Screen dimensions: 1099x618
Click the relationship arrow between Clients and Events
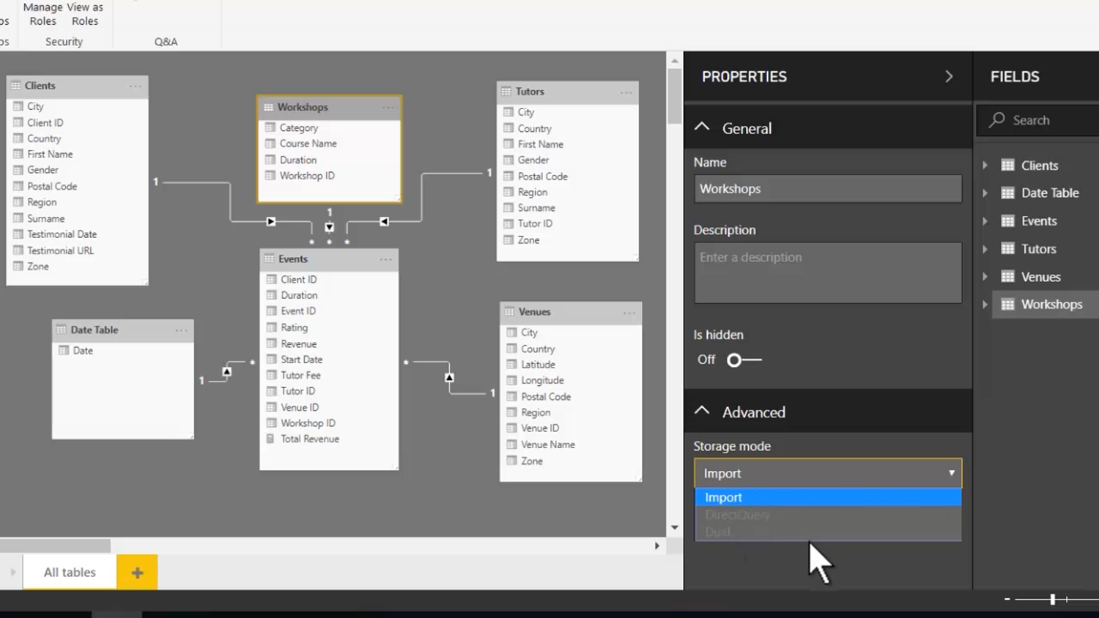pos(271,221)
